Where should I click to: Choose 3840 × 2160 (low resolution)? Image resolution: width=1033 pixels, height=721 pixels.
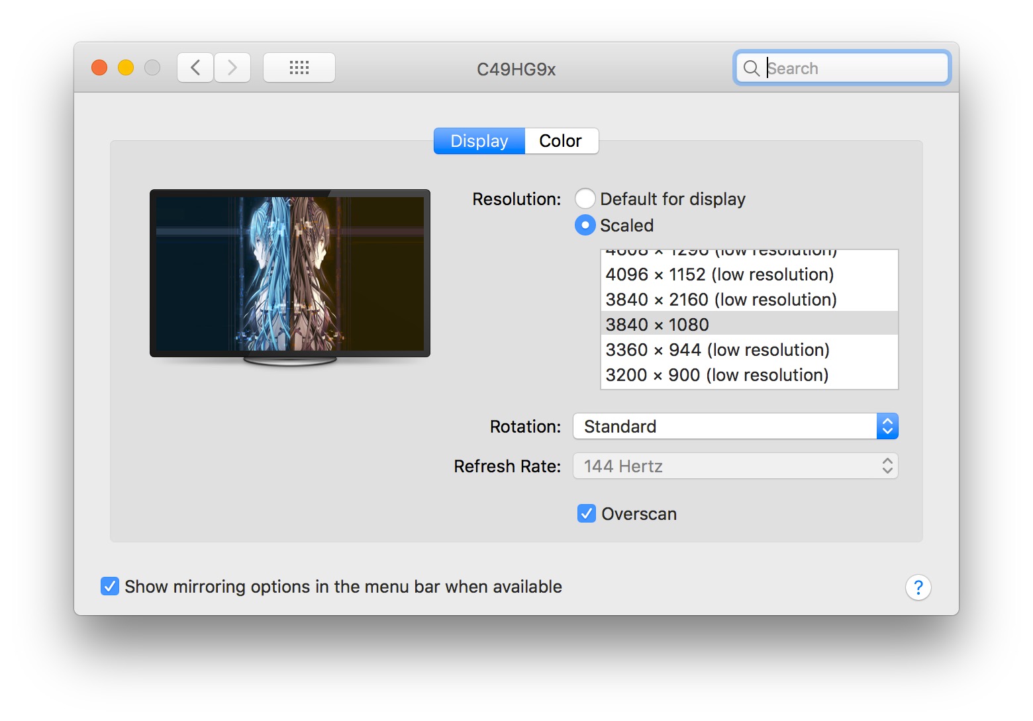coord(749,300)
